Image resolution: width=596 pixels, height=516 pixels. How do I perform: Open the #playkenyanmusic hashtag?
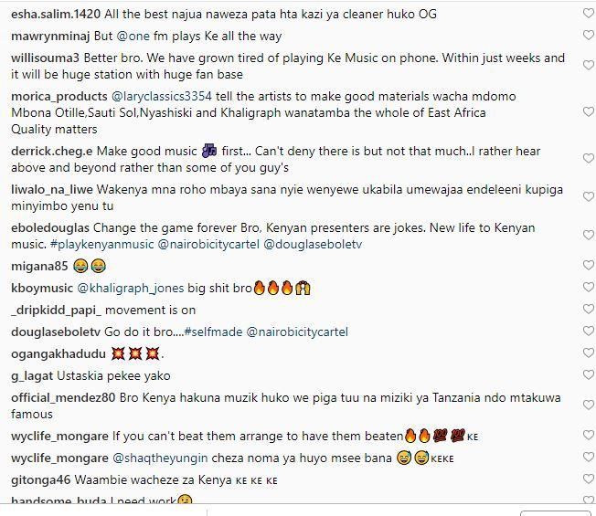click(x=101, y=244)
